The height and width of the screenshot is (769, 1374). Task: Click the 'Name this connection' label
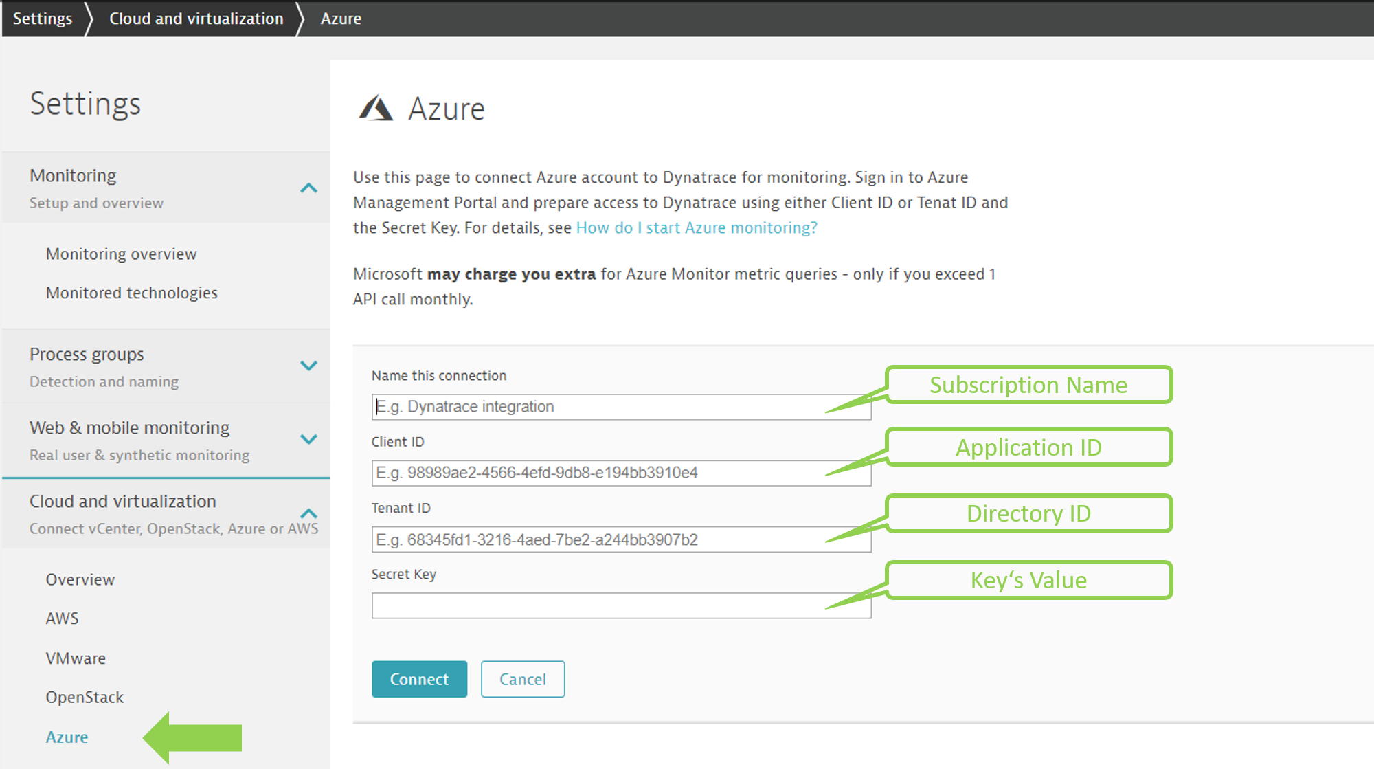pyautogui.click(x=439, y=376)
